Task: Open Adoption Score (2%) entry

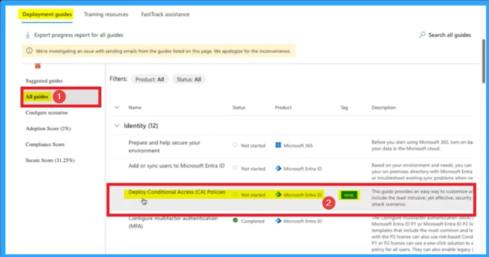Action: 48,128
